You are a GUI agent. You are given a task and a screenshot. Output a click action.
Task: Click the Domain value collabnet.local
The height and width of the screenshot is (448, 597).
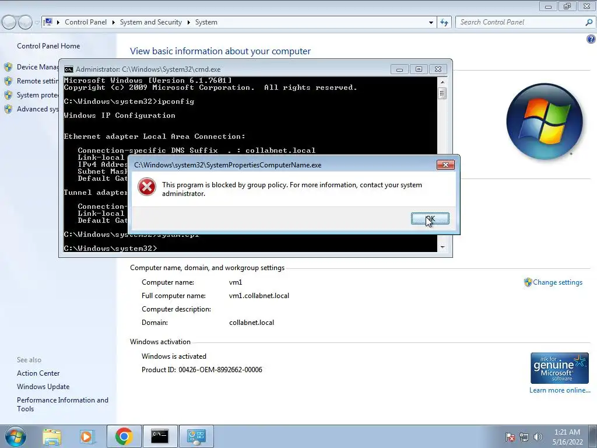pyautogui.click(x=251, y=323)
